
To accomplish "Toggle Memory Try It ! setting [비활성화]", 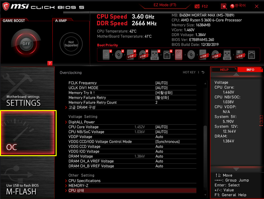I will pos(164,93).
